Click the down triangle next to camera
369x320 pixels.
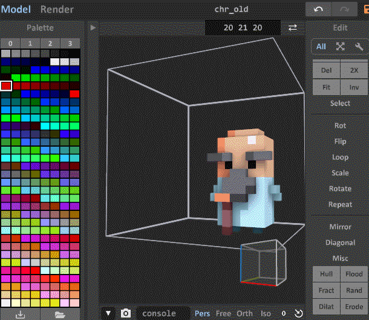[108, 313]
